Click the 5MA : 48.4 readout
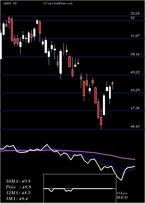 tap(17, 198)
